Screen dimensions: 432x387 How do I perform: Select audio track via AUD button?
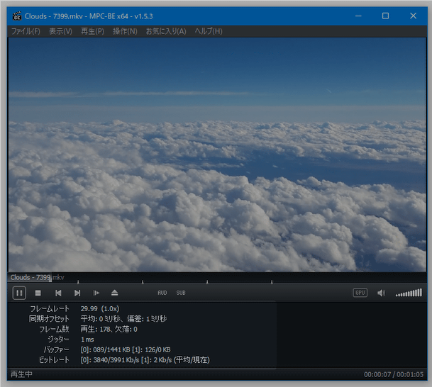coord(162,293)
